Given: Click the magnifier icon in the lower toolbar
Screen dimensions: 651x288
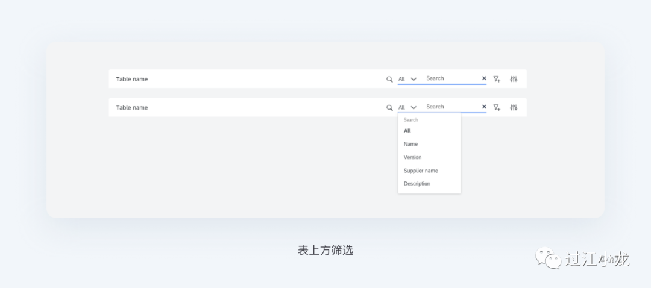Looking at the screenshot, I should 389,108.
